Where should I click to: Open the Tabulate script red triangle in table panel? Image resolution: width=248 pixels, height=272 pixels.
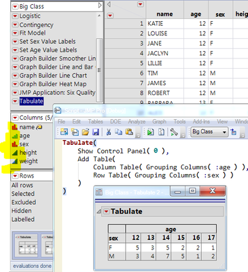coord(15,101)
